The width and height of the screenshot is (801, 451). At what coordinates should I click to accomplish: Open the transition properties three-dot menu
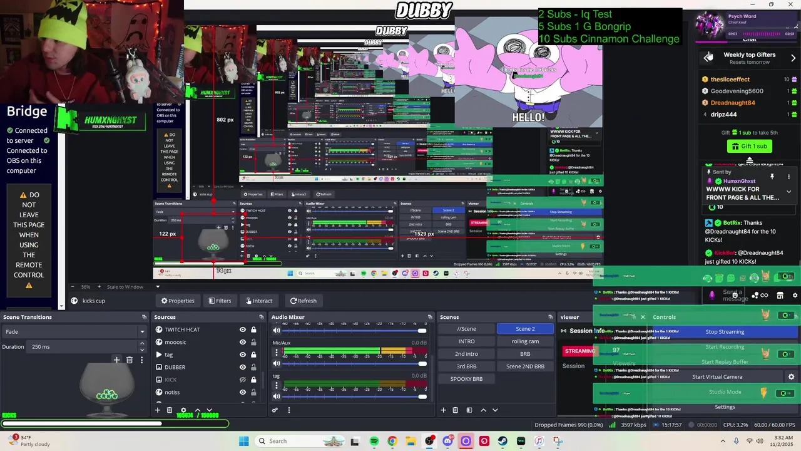pyautogui.click(x=141, y=360)
